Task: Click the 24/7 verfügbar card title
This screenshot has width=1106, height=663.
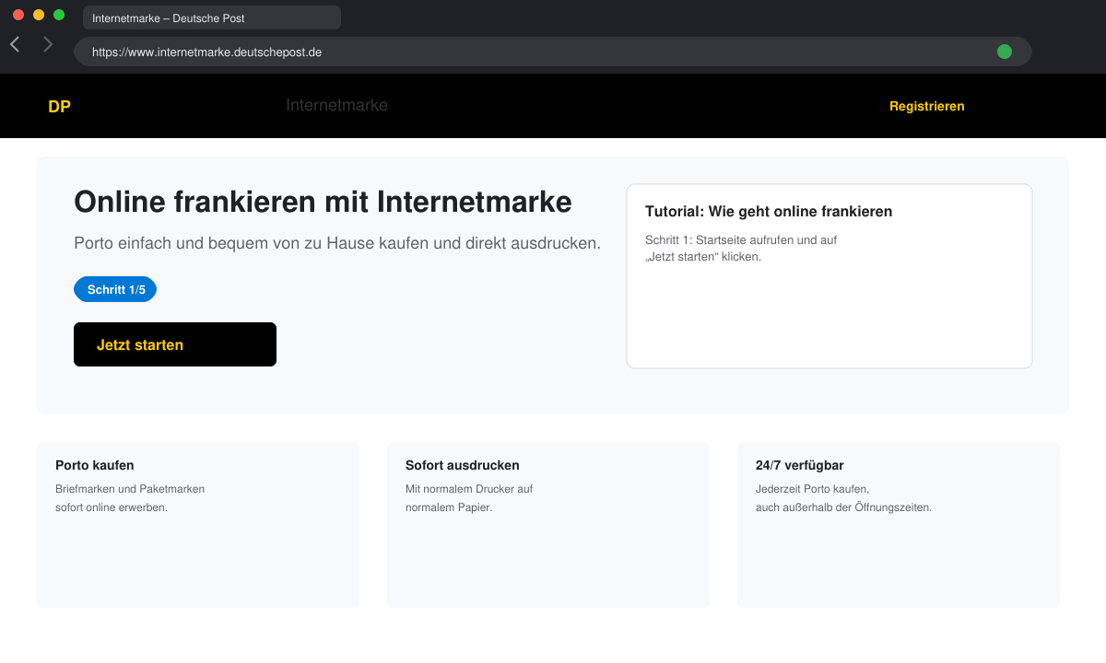Action: pos(800,465)
